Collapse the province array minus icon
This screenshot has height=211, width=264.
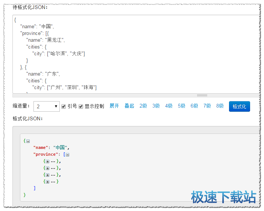click(68, 155)
